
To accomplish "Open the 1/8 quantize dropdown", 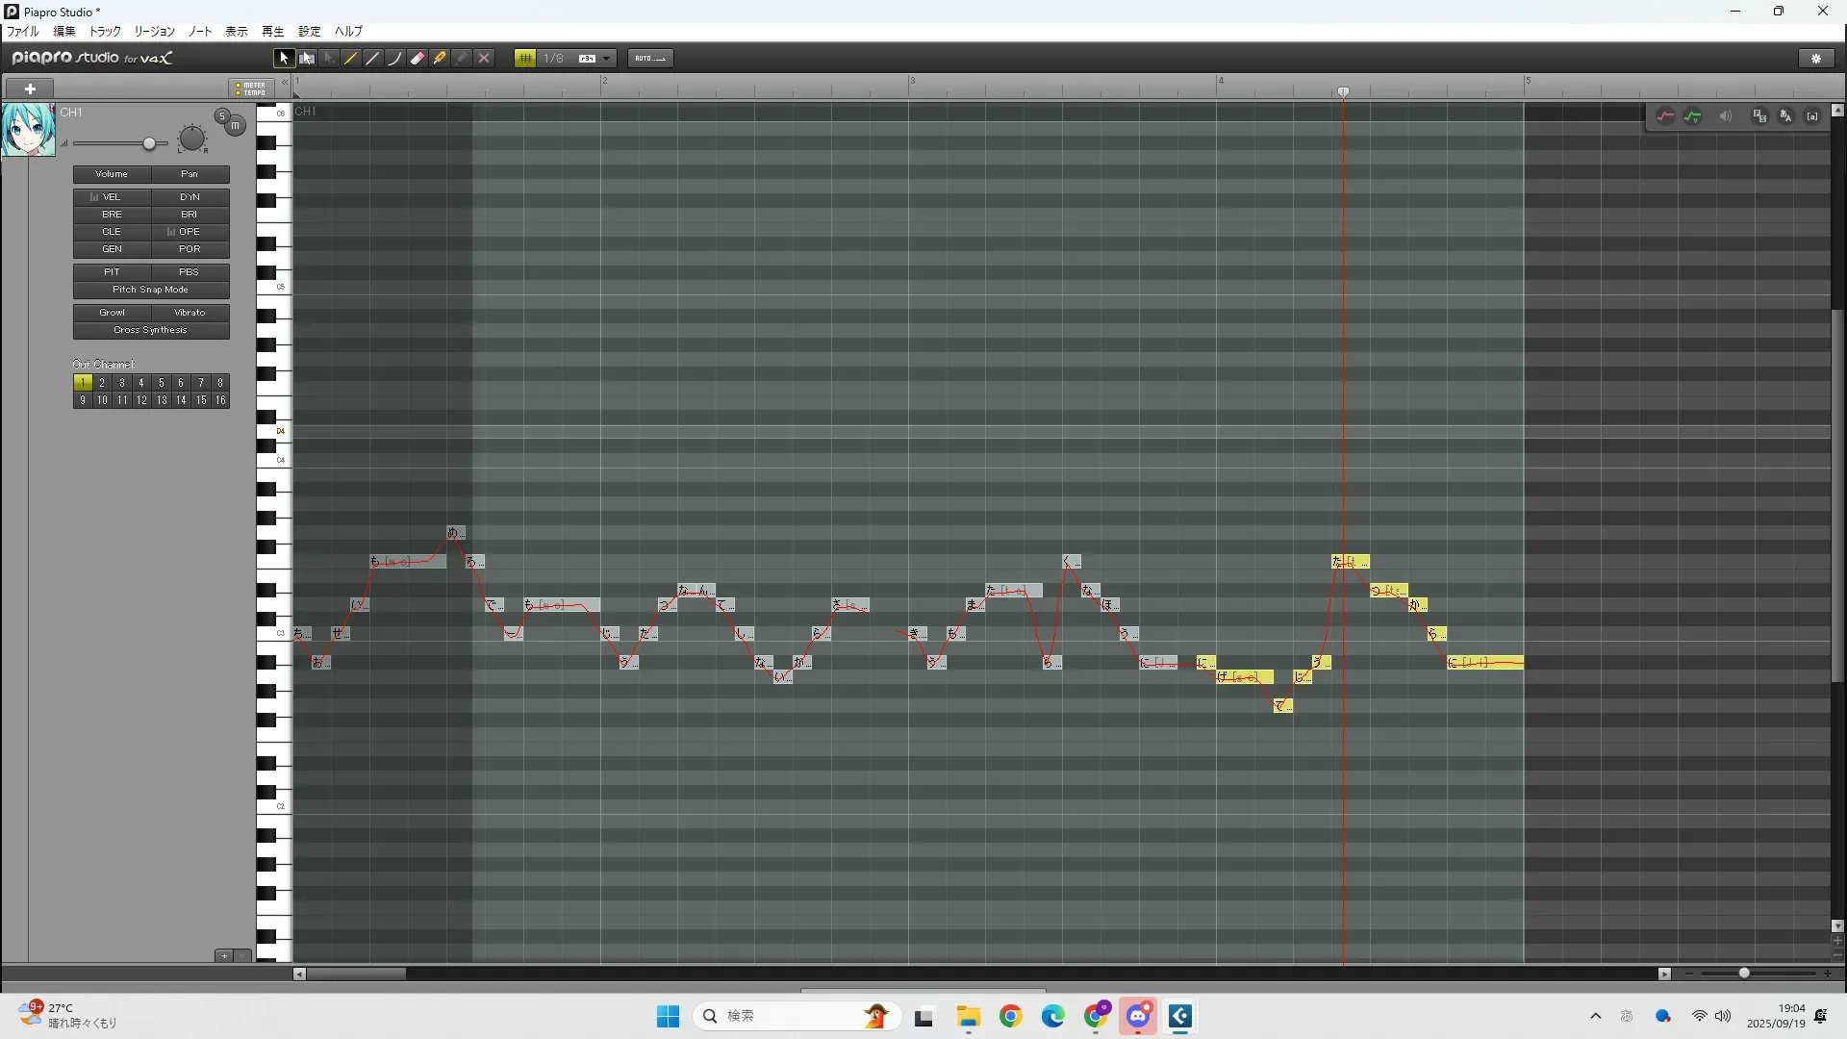I will [x=606, y=59].
